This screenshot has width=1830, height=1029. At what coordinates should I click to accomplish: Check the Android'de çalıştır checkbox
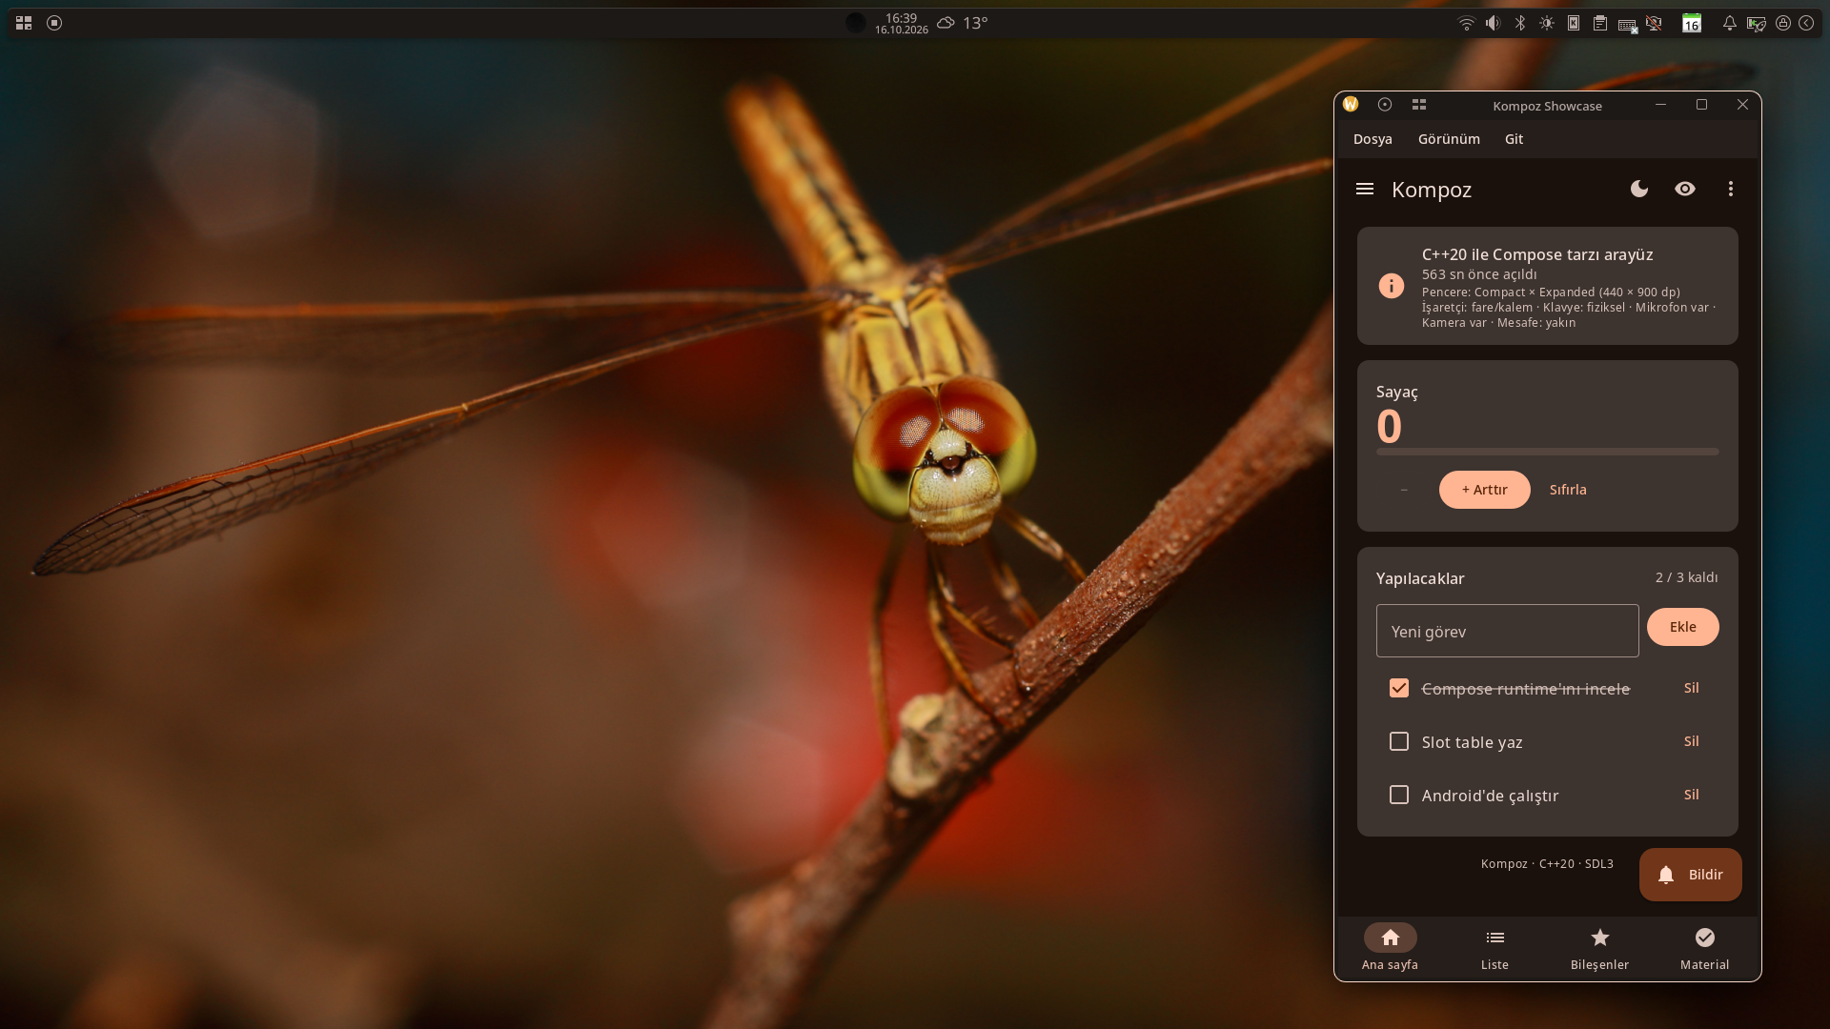coord(1398,795)
